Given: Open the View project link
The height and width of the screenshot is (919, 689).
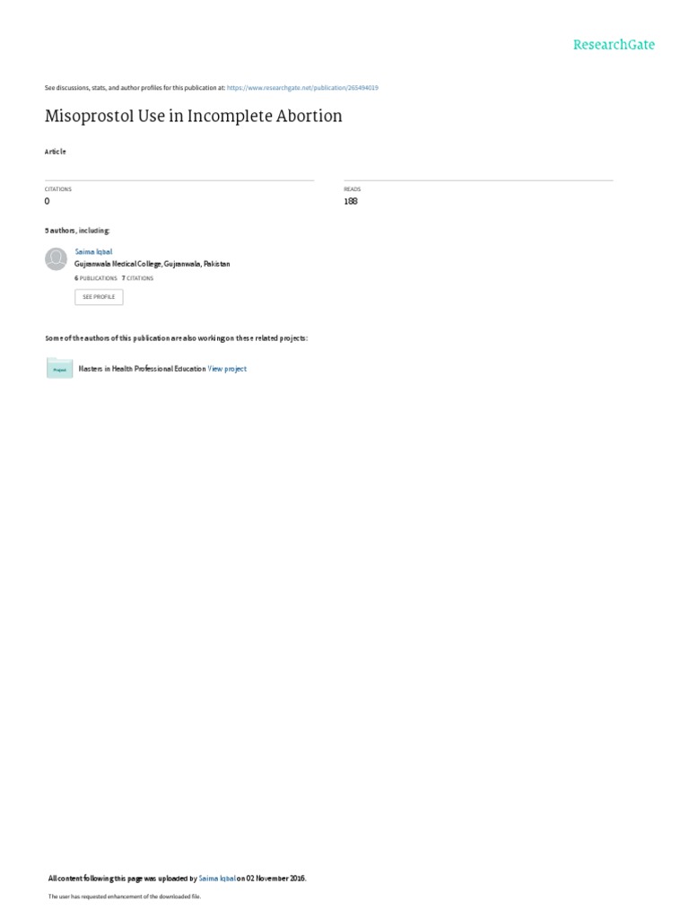Looking at the screenshot, I should (227, 369).
